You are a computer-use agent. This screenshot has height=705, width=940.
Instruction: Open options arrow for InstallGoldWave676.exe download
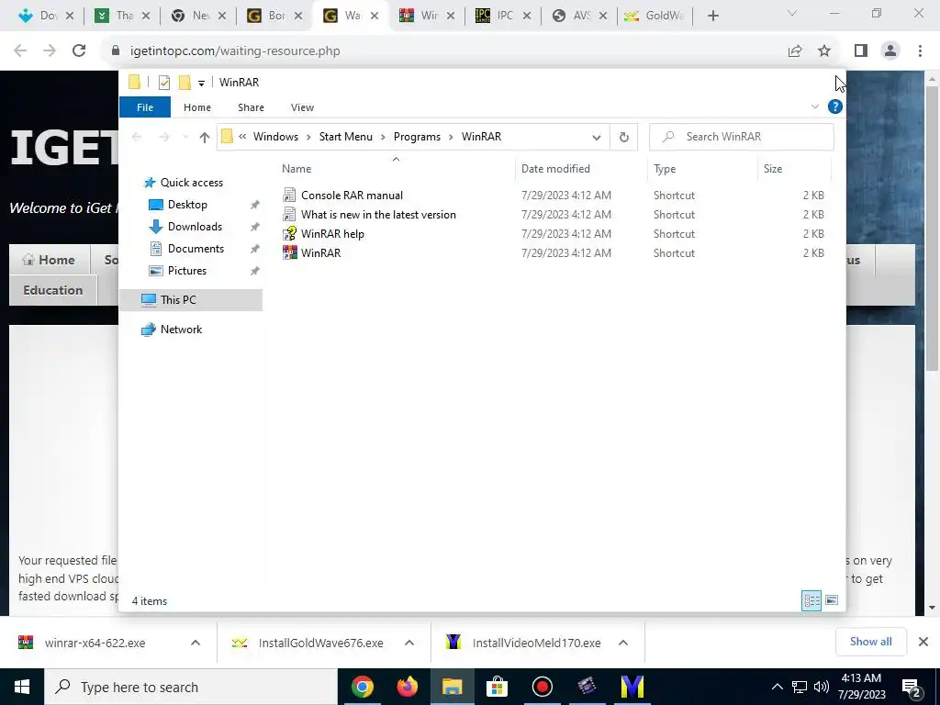coord(409,643)
